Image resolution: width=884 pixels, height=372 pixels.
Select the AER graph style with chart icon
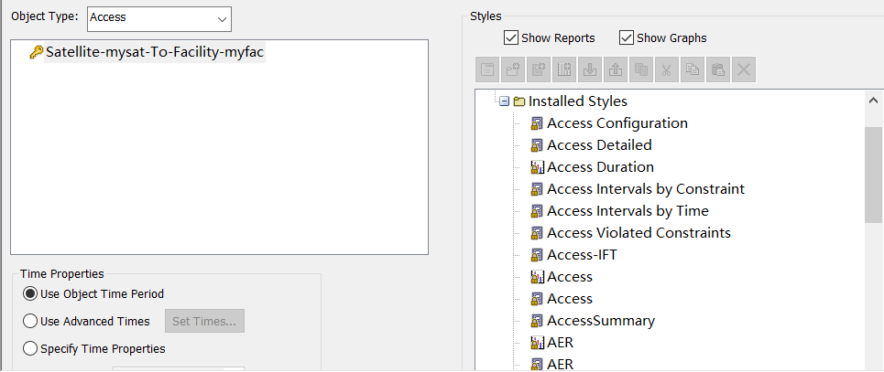coord(560,343)
